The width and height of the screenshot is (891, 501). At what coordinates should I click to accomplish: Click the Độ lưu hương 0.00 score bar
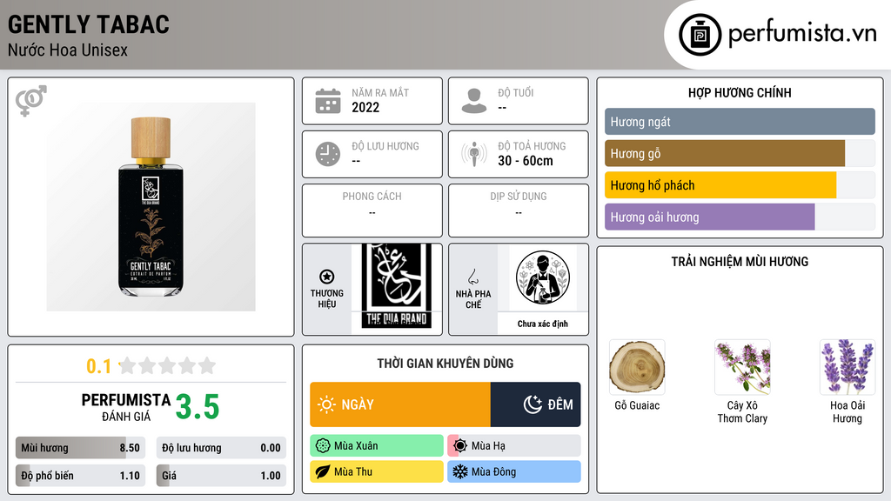(x=221, y=448)
